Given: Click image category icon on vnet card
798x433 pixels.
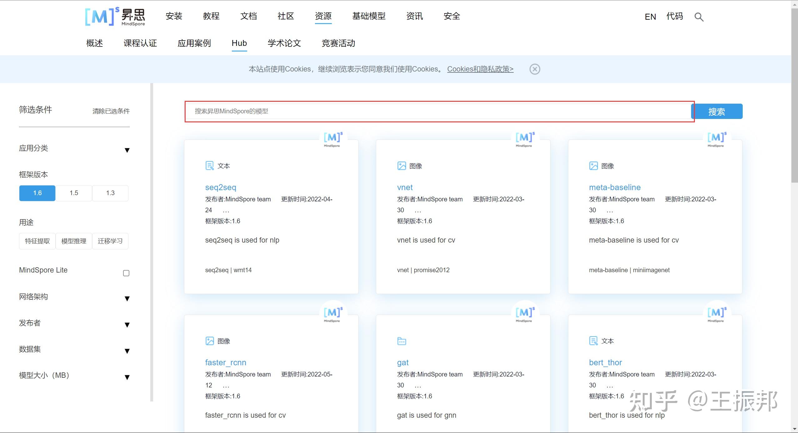Looking at the screenshot, I should (x=401, y=166).
